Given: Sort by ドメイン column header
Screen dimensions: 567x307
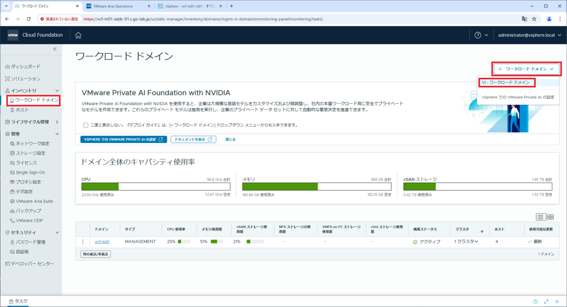Looking at the screenshot, I should (102, 229).
